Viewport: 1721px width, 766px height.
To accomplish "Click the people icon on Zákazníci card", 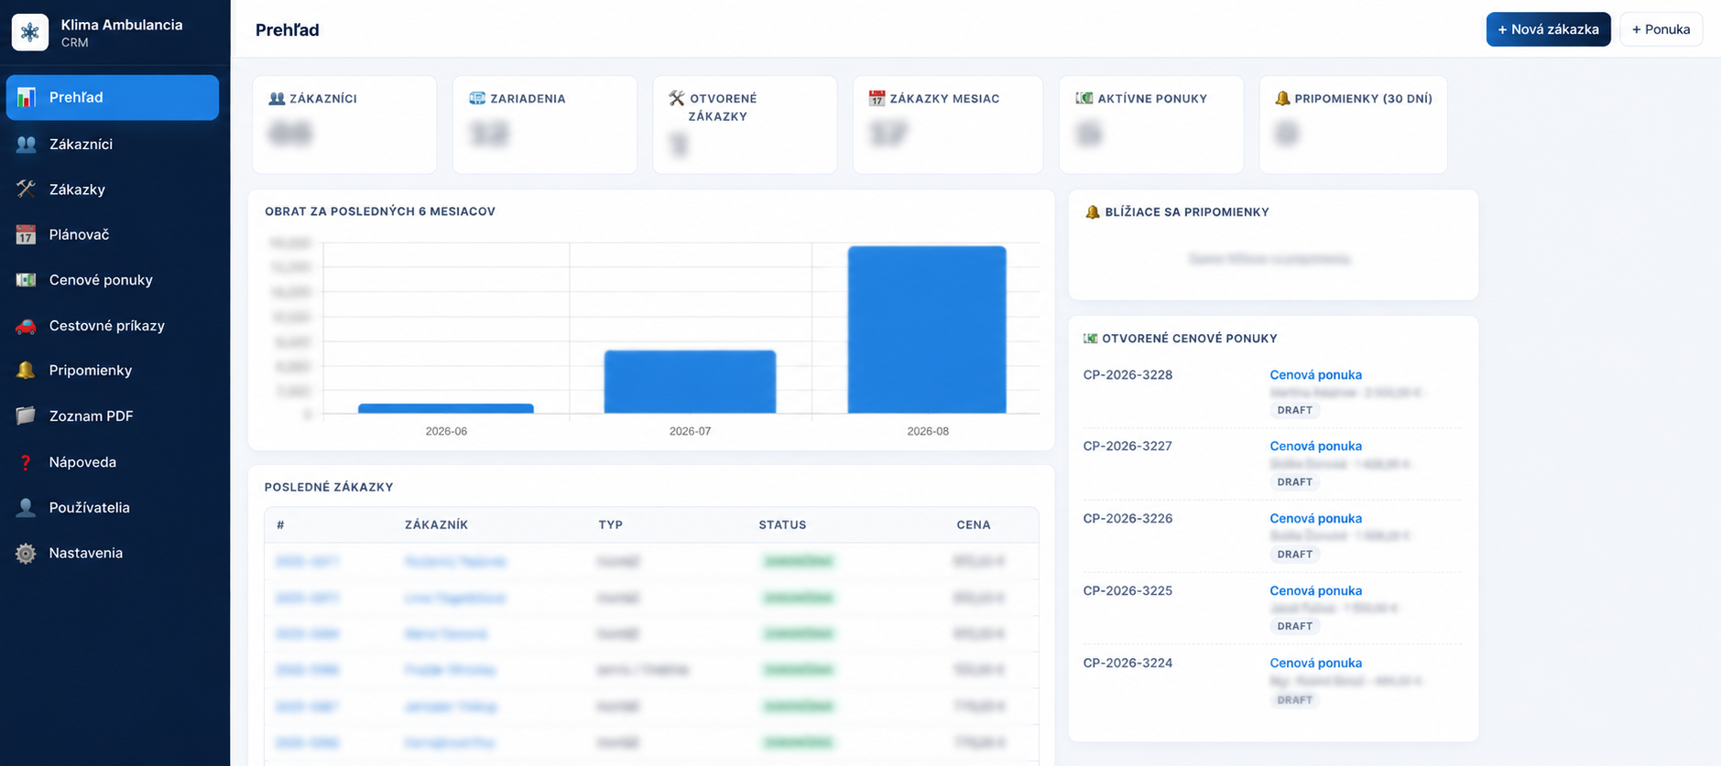I will (x=277, y=98).
